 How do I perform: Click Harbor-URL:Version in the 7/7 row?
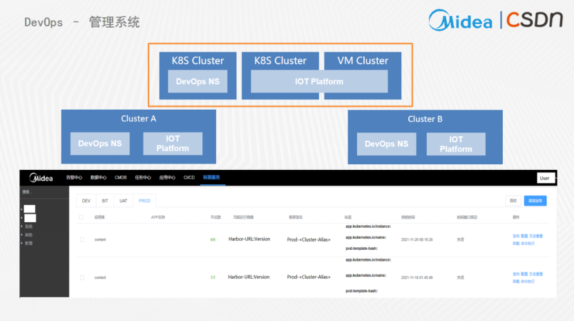click(249, 277)
